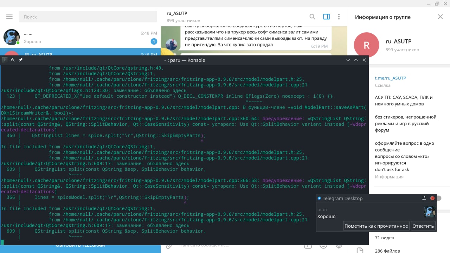This screenshot has height=253, width=450.
Task: Open 71 видео shared media
Action: [385, 238]
